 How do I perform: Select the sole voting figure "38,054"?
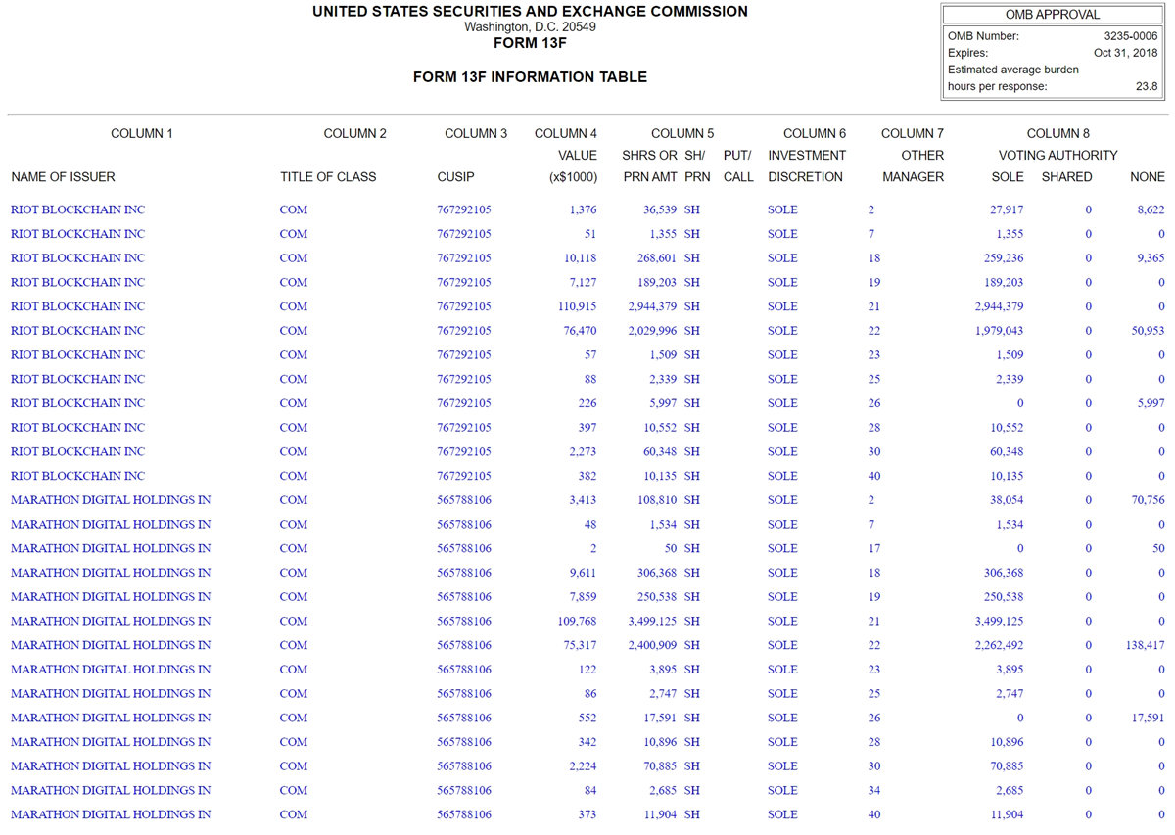click(1007, 500)
